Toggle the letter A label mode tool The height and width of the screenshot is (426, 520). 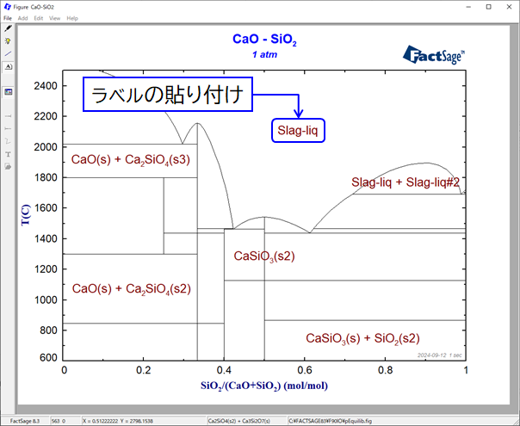click(8, 66)
